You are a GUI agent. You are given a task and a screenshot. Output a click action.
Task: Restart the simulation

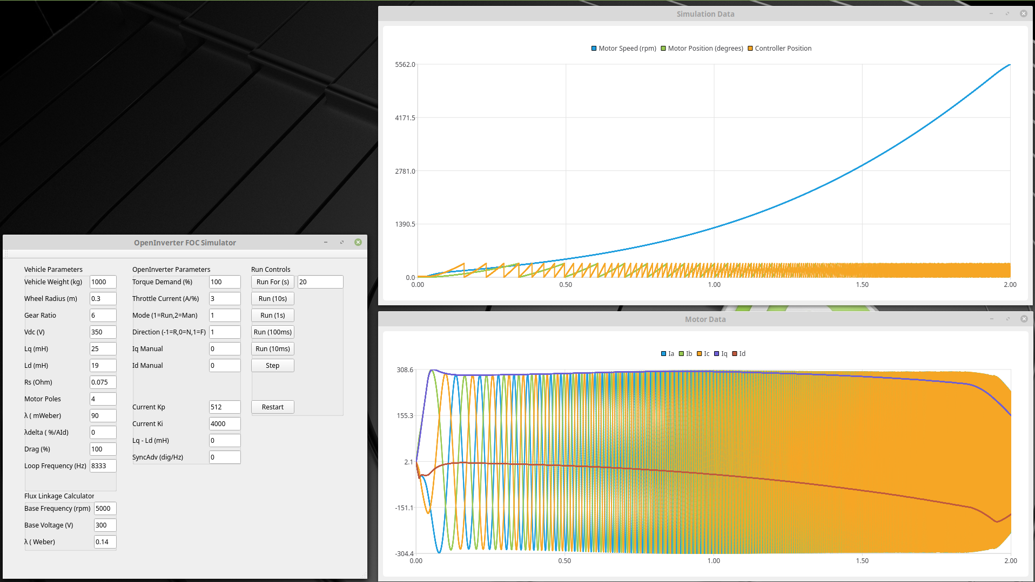click(x=272, y=407)
